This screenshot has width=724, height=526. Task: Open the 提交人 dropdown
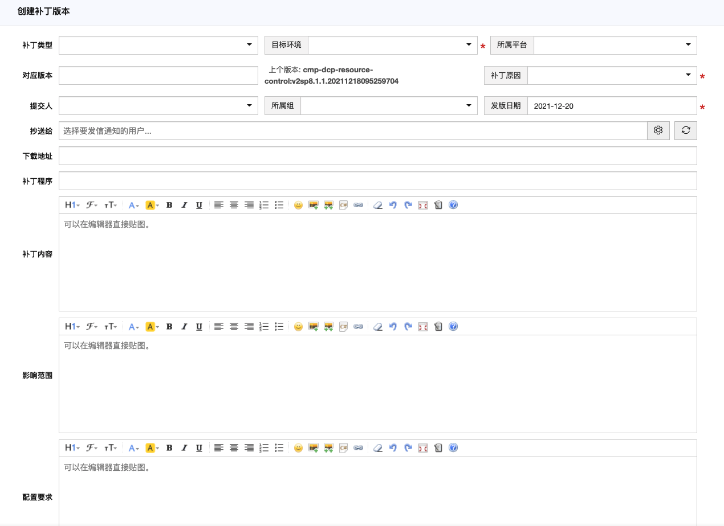point(158,105)
